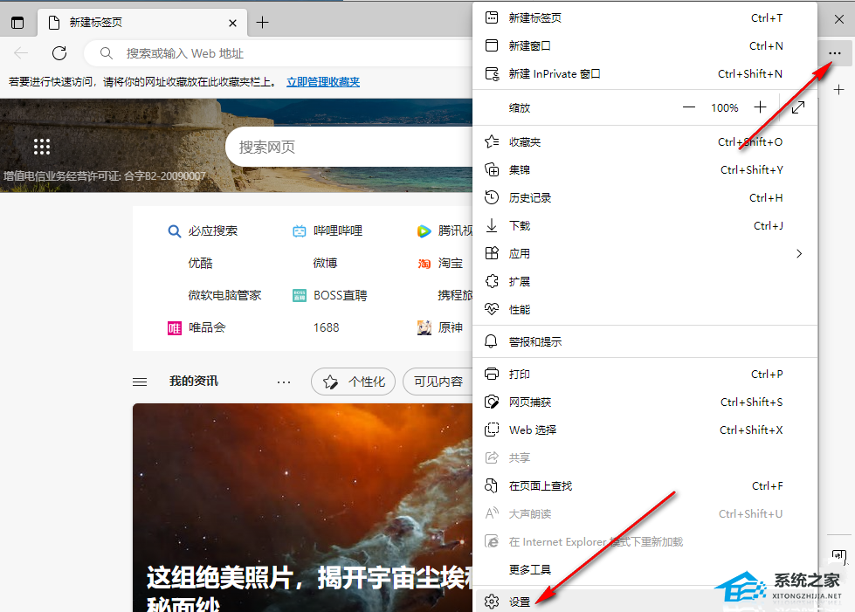Click the 100% zoom level value
This screenshot has width=855, height=612.
coord(724,108)
